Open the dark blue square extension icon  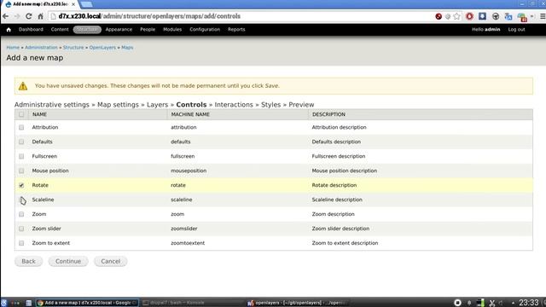click(x=482, y=16)
